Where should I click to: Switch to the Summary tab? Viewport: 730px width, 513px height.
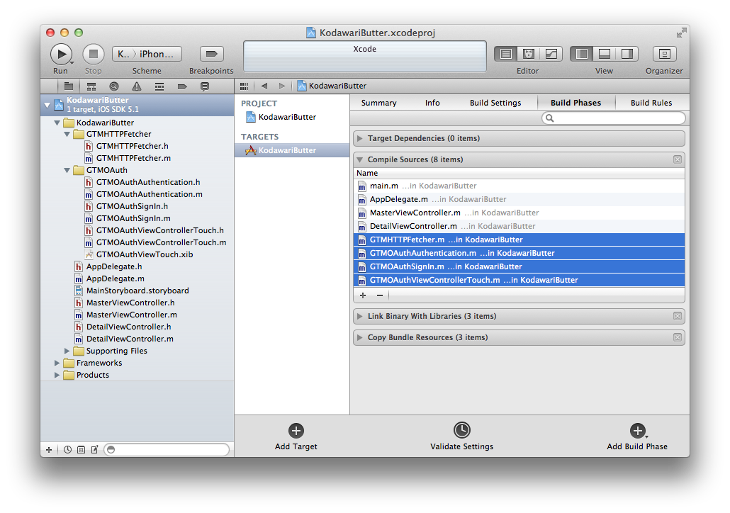pyautogui.click(x=379, y=103)
